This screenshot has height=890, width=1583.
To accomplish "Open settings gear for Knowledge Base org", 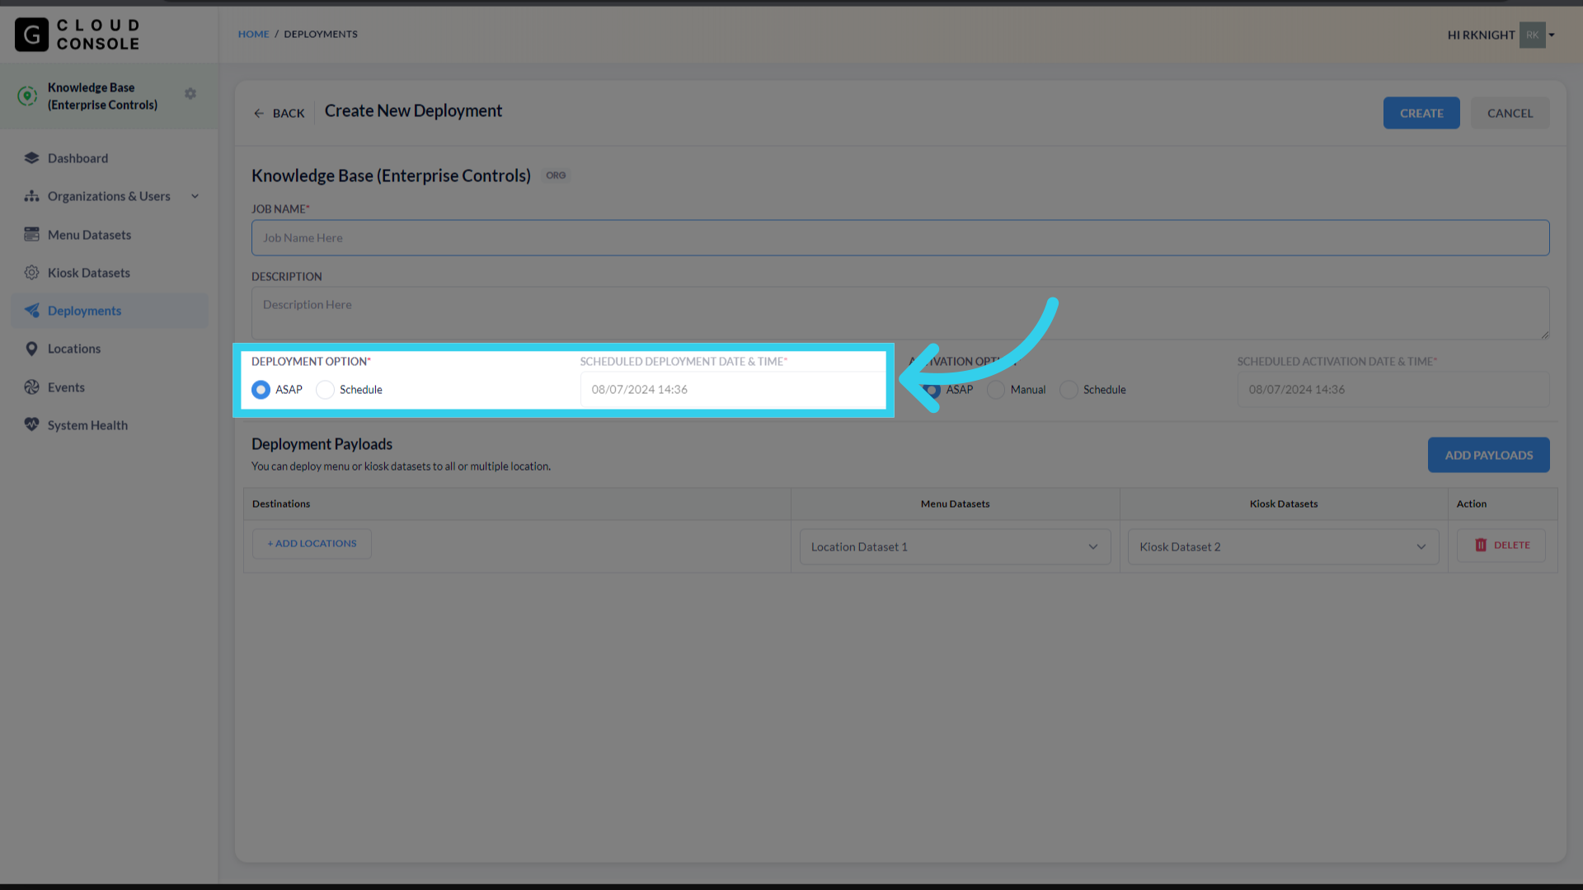I will point(190,94).
